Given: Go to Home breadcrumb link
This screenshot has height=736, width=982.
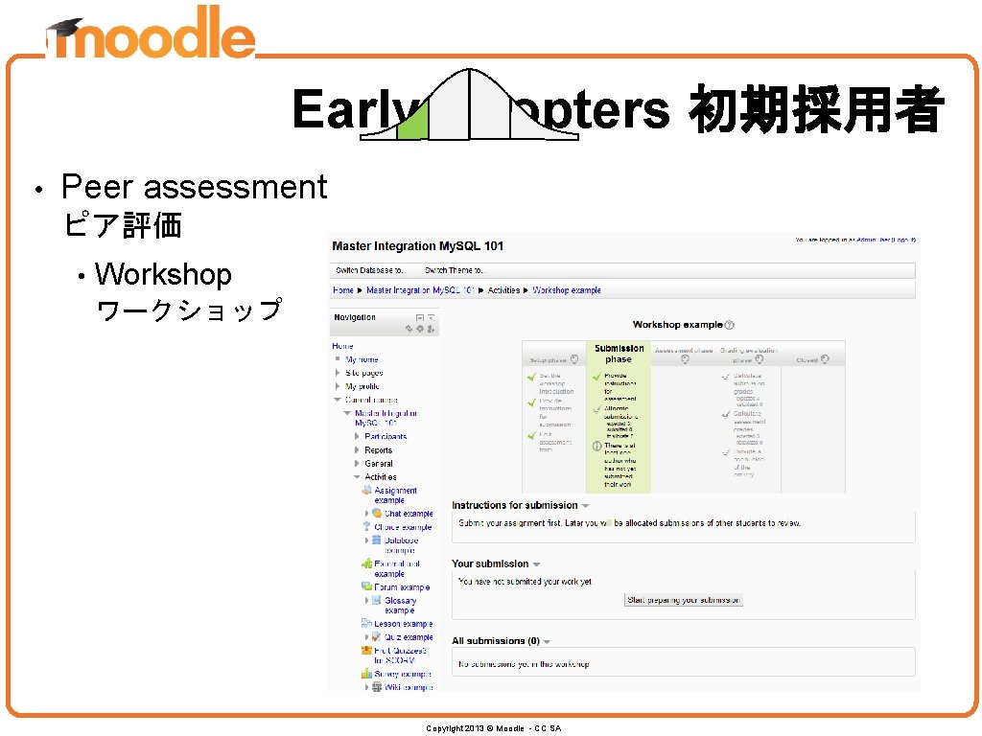Looking at the screenshot, I should pyautogui.click(x=342, y=290).
